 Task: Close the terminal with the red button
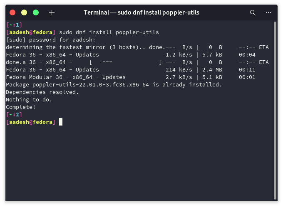point(12,12)
